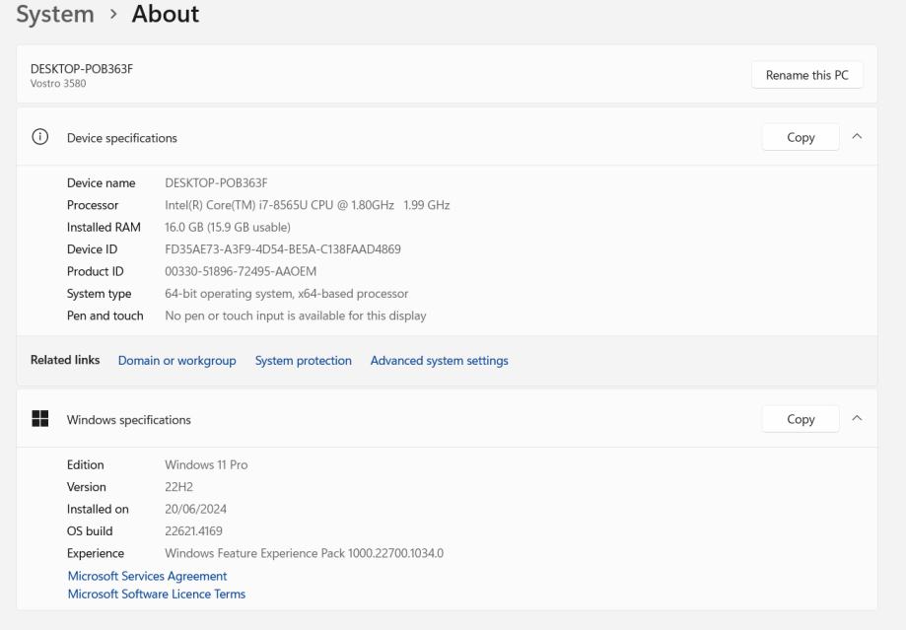Screen dimensions: 906x630
Task: Click the Windows 11 Pro edition text
Action: tap(206, 464)
